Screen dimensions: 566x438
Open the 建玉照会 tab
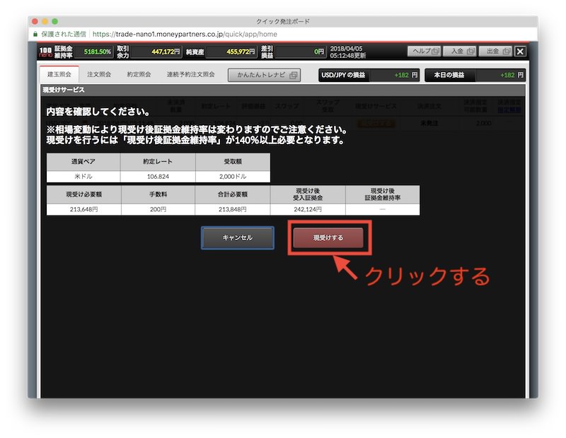(59, 74)
